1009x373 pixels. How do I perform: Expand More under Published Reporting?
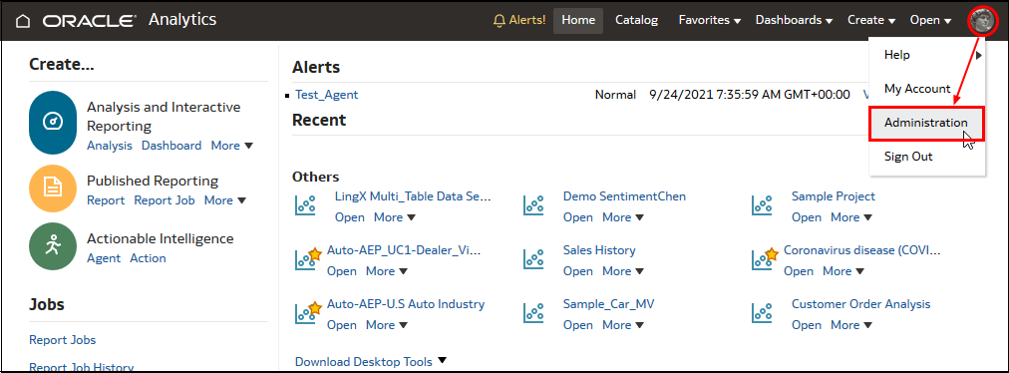(x=225, y=200)
